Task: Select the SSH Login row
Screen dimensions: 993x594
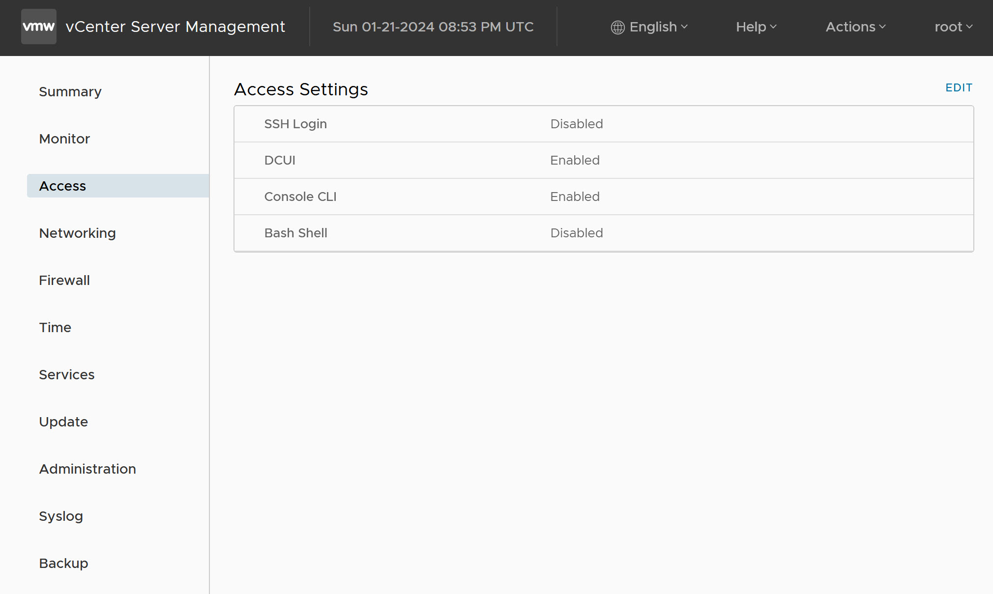Action: (492, 124)
